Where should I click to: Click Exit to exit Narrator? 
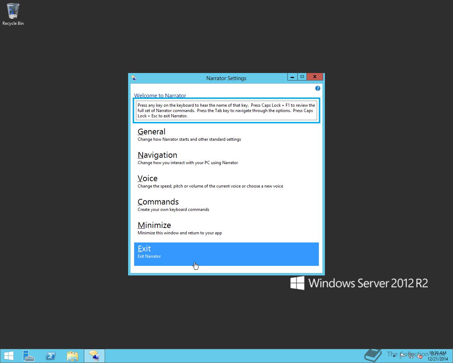pyautogui.click(x=226, y=254)
